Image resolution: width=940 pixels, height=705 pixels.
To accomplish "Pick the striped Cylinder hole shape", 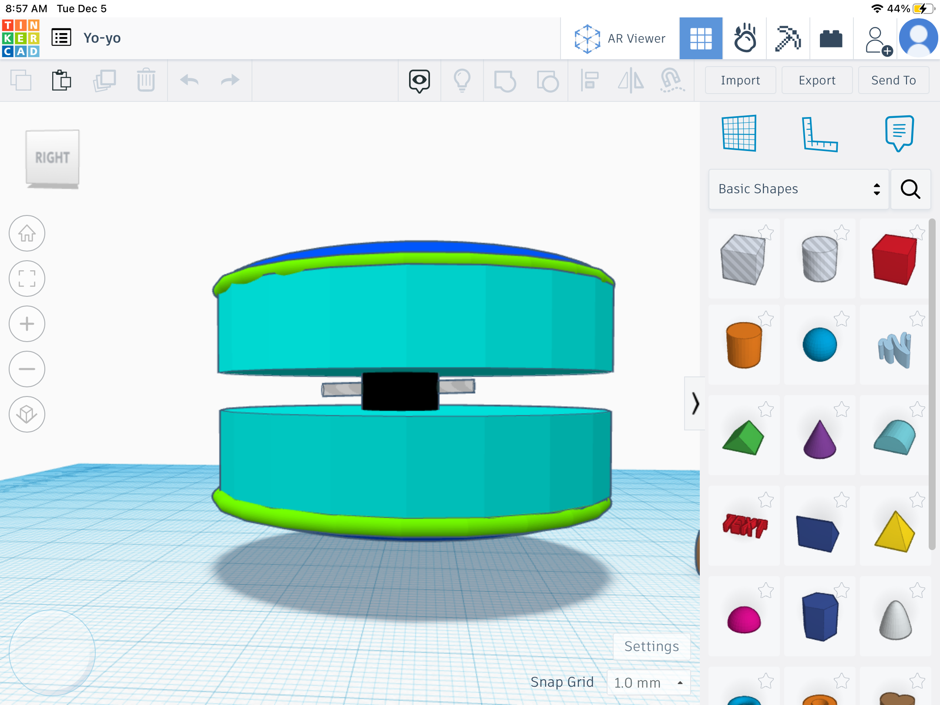I will (x=819, y=258).
